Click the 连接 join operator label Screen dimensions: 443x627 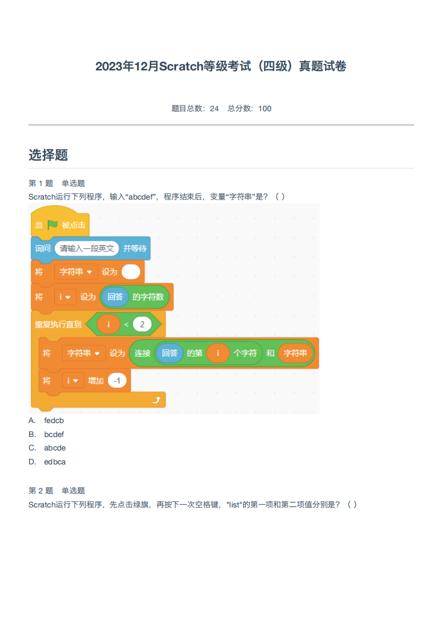(142, 354)
